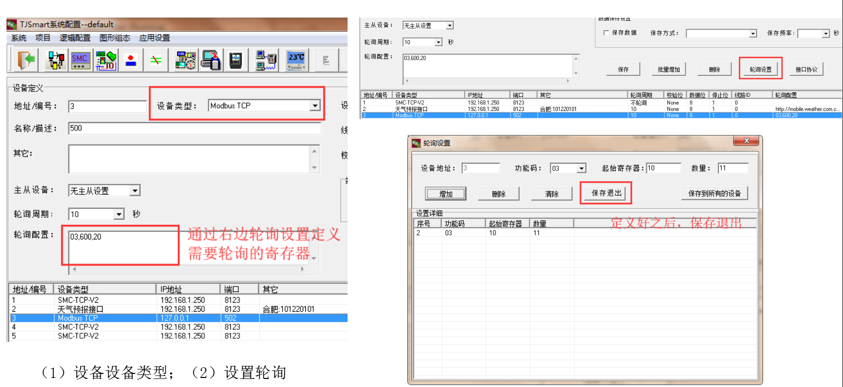Open the SMC device configuration icon
Image resolution: width=843 pixels, height=387 pixels.
click(x=80, y=60)
